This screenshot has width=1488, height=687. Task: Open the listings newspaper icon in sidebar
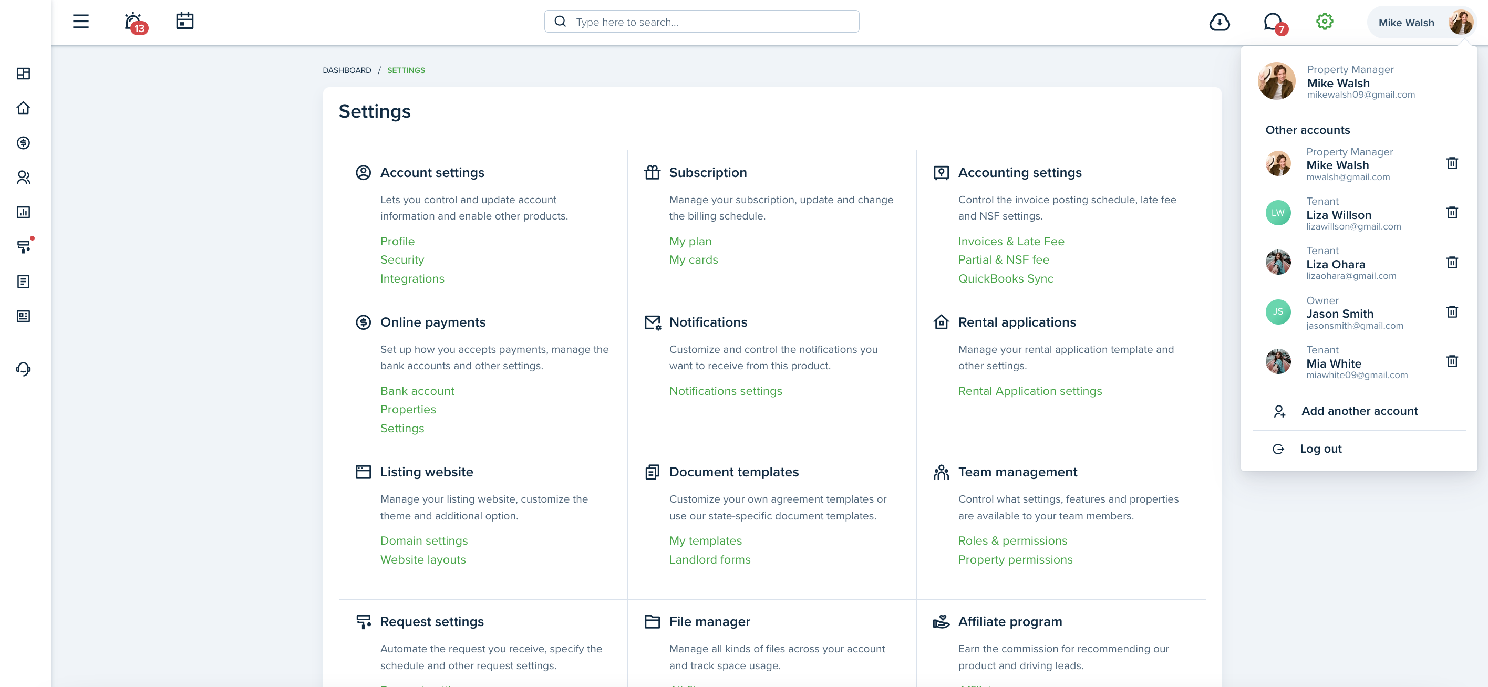[x=23, y=316]
